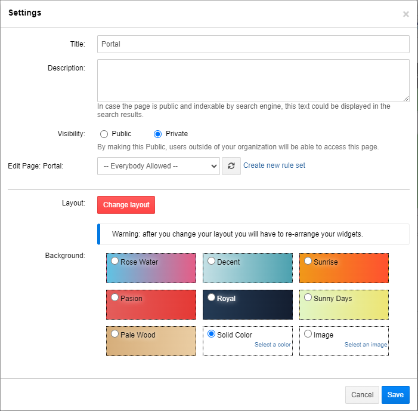Image resolution: width=418 pixels, height=411 pixels.
Task: Click the Change layout button
Action: [x=126, y=205]
